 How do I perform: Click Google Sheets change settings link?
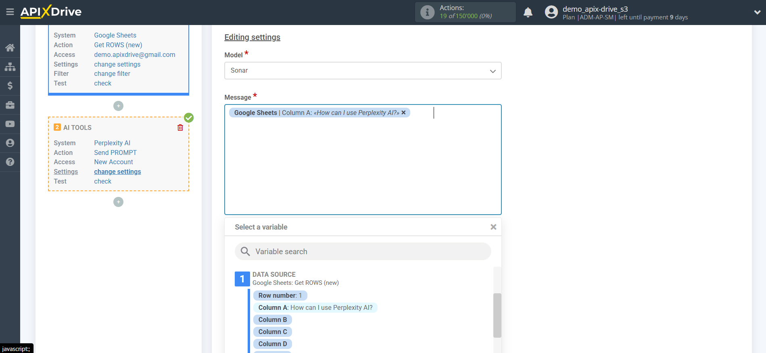117,64
